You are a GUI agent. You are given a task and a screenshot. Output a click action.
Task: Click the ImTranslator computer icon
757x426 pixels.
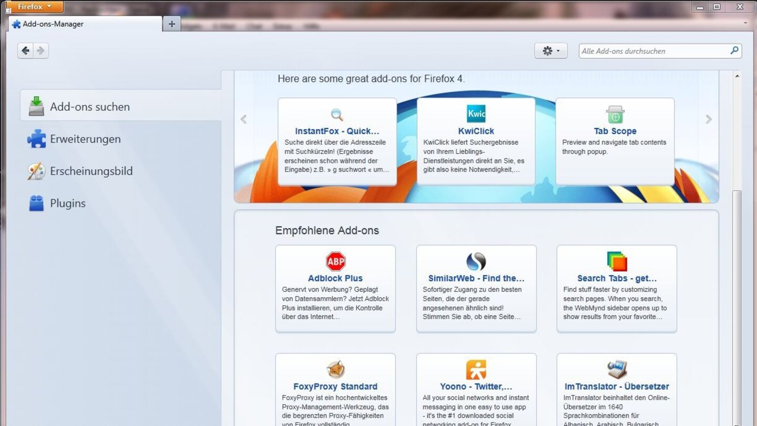point(617,370)
